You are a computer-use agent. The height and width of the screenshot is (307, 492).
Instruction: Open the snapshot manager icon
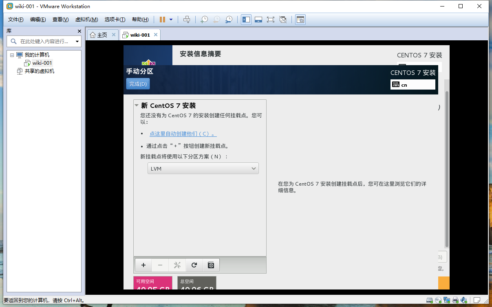229,20
